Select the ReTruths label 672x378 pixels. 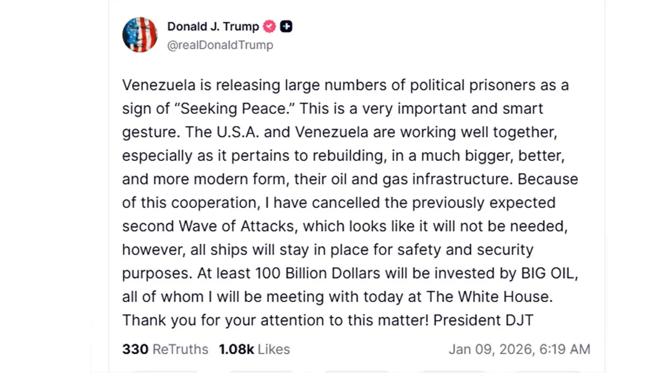[x=180, y=349]
